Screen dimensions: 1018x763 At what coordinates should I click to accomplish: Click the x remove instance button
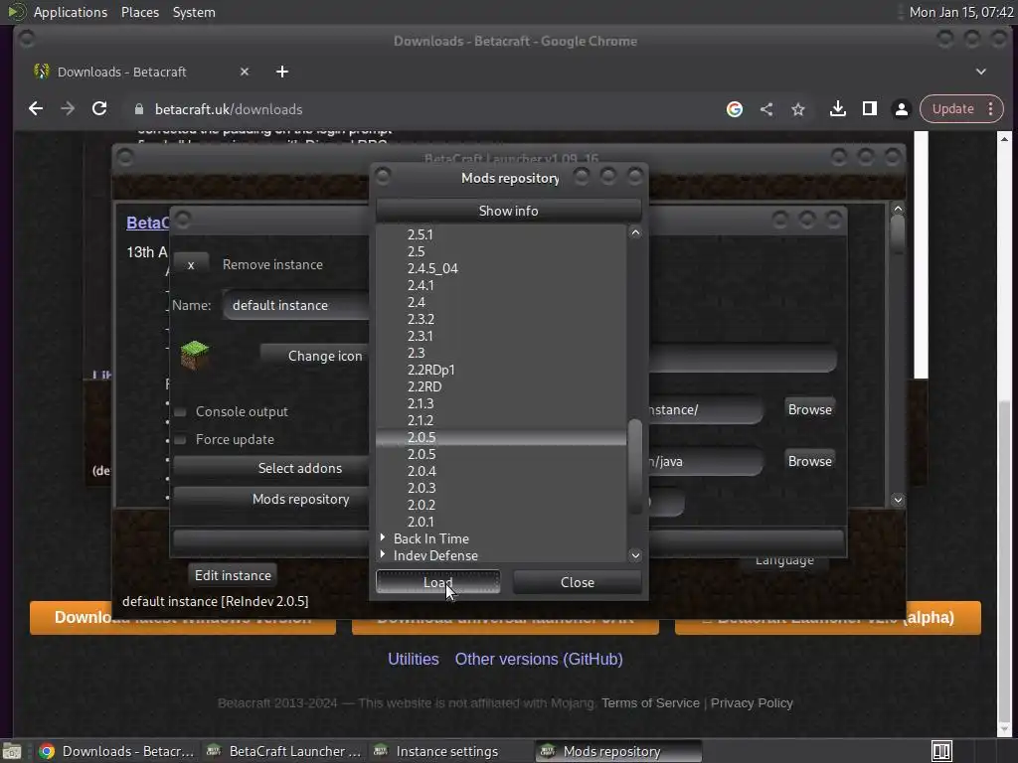(x=191, y=264)
